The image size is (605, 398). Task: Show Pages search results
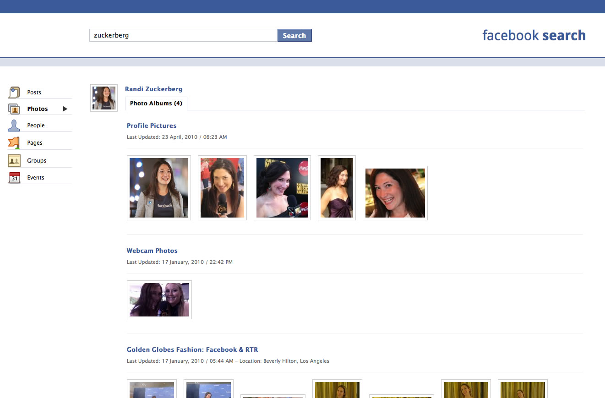tap(35, 143)
